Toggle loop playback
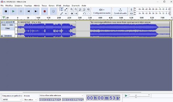Viewport: 173px width, 102px height. point(53,11)
